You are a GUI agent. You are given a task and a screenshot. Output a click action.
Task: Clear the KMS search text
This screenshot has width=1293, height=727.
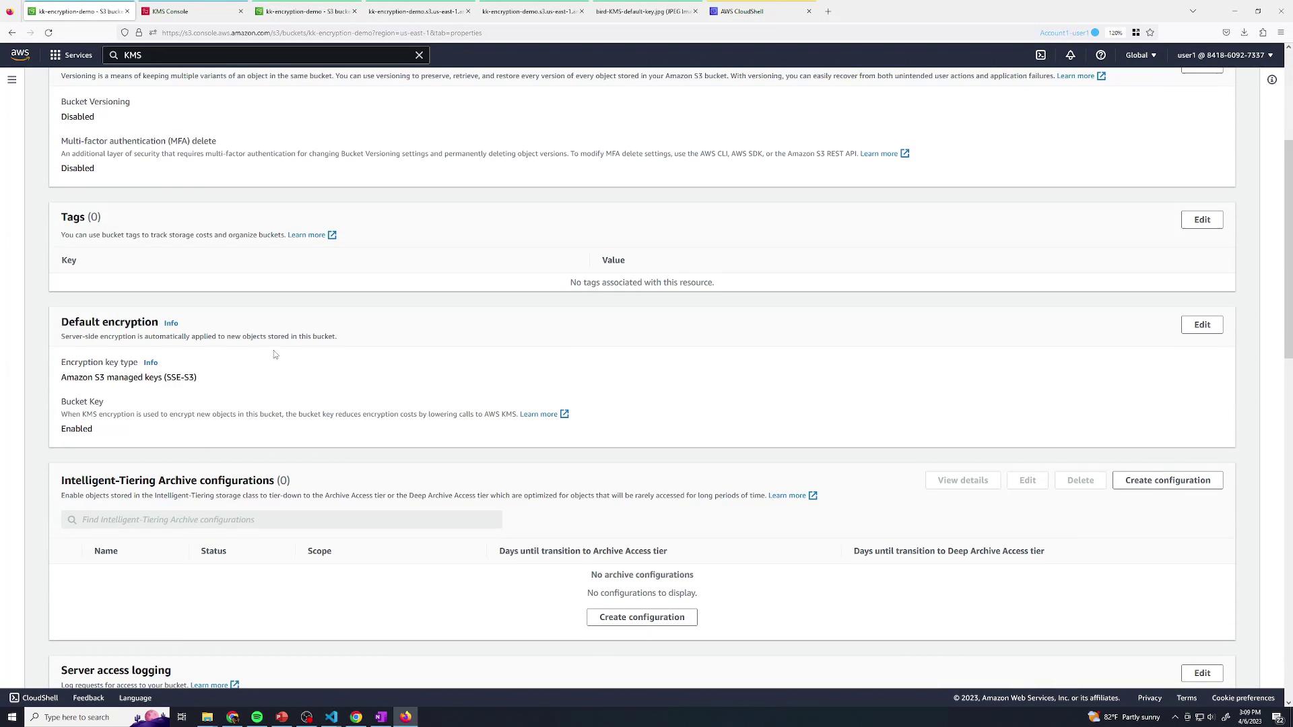pyautogui.click(x=419, y=55)
